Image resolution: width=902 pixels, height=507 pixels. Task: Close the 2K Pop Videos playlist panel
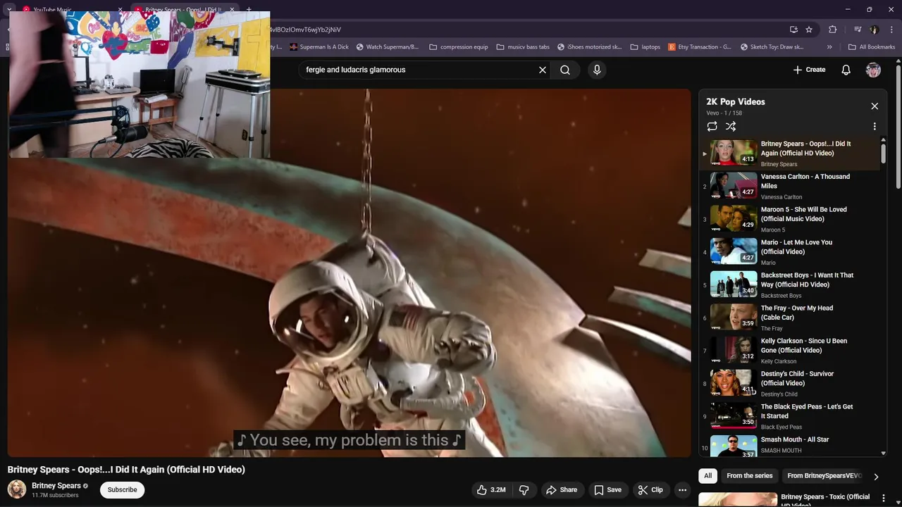(x=875, y=106)
